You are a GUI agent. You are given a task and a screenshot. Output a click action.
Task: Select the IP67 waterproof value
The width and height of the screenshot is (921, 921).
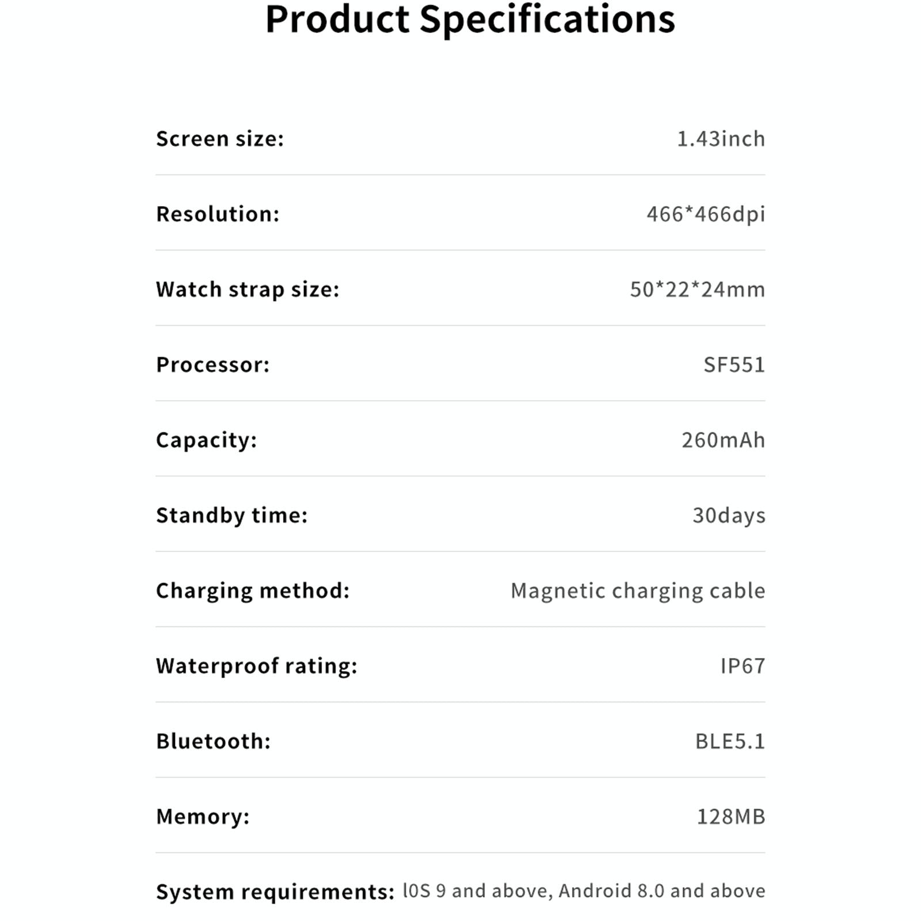click(743, 666)
